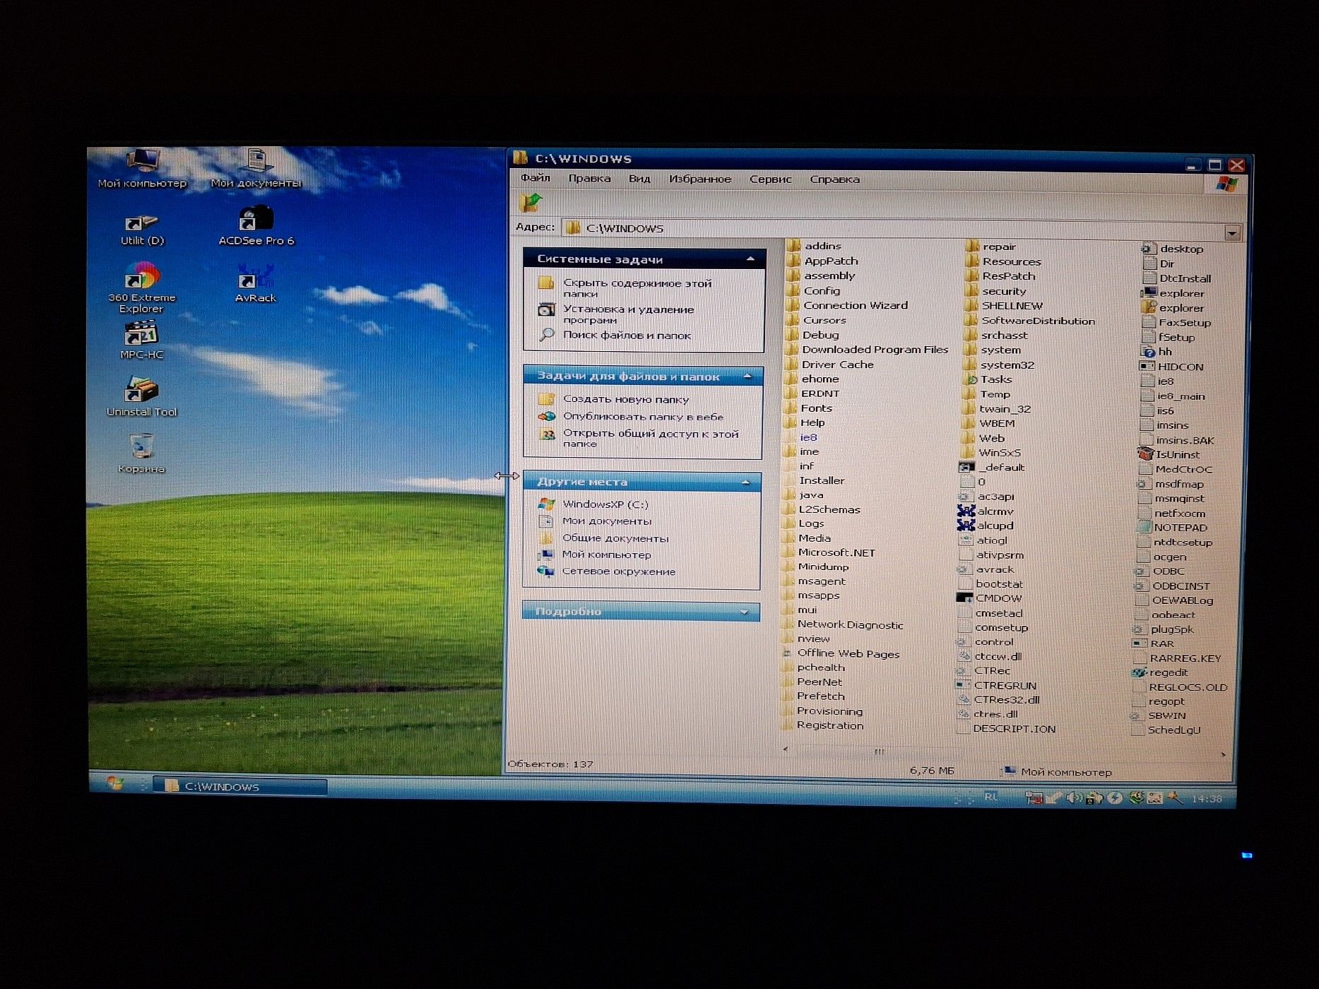The height and width of the screenshot is (989, 1319).
Task: Click the volume icon in system tray
Action: pos(1074,798)
